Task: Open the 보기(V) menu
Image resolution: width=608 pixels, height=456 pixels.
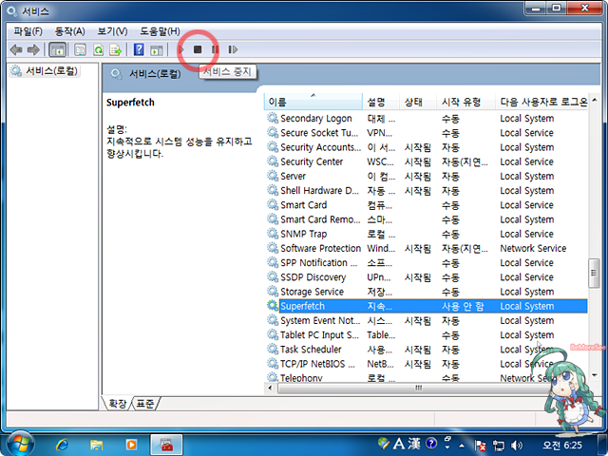Action: tap(112, 31)
